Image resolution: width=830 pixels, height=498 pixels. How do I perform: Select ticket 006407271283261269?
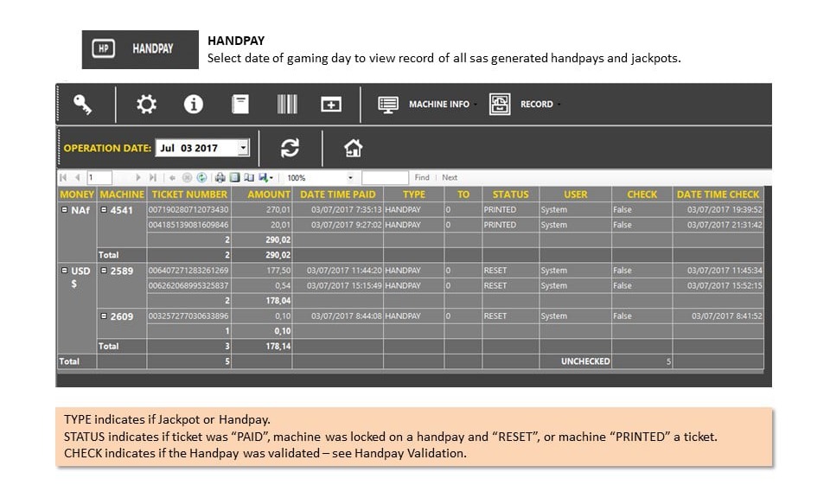[x=188, y=271]
